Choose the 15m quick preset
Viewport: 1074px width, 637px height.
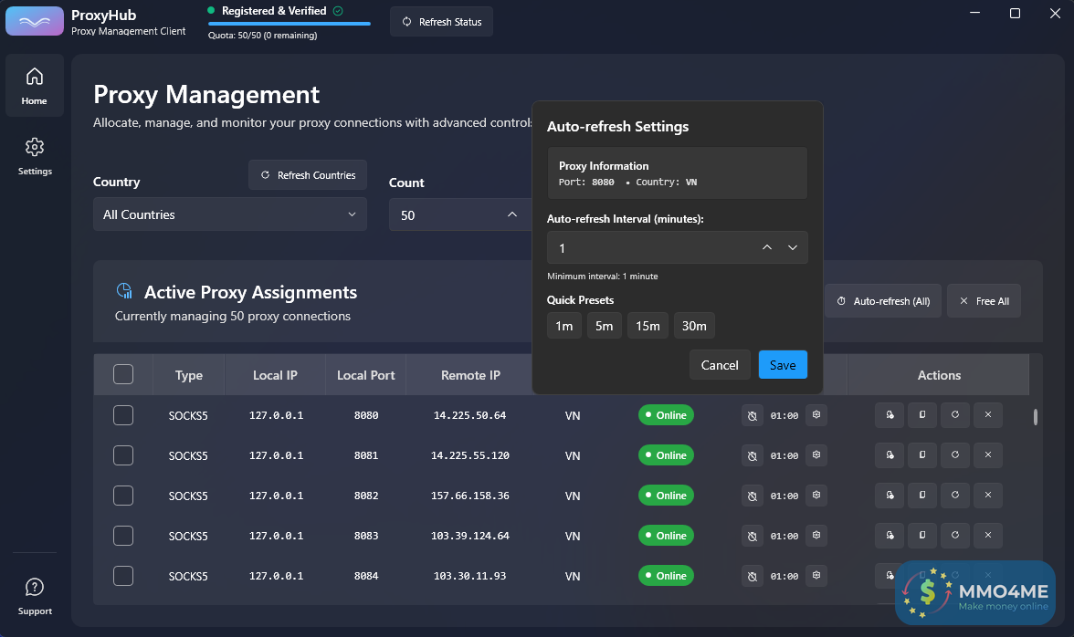pos(648,326)
